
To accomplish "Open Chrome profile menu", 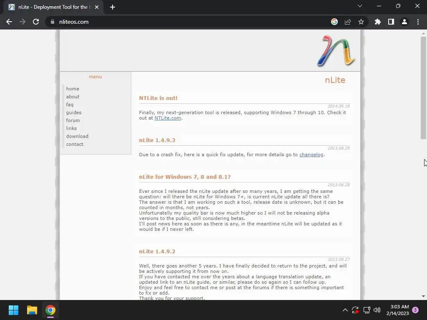I will [x=404, y=22].
